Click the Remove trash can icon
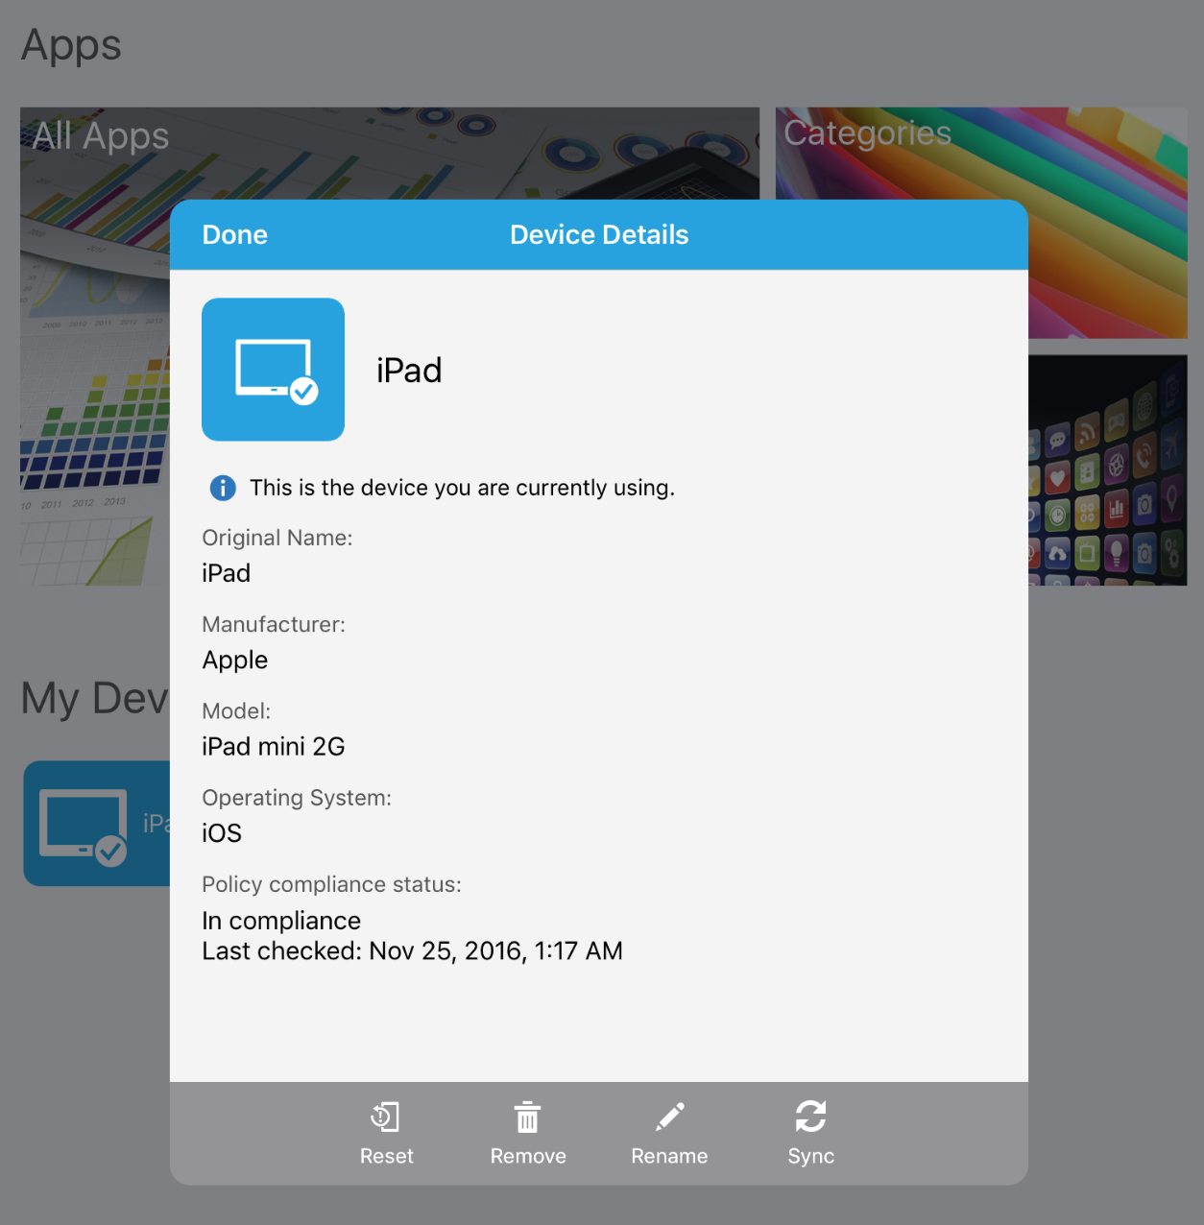The width and height of the screenshot is (1204, 1225). [x=527, y=1117]
